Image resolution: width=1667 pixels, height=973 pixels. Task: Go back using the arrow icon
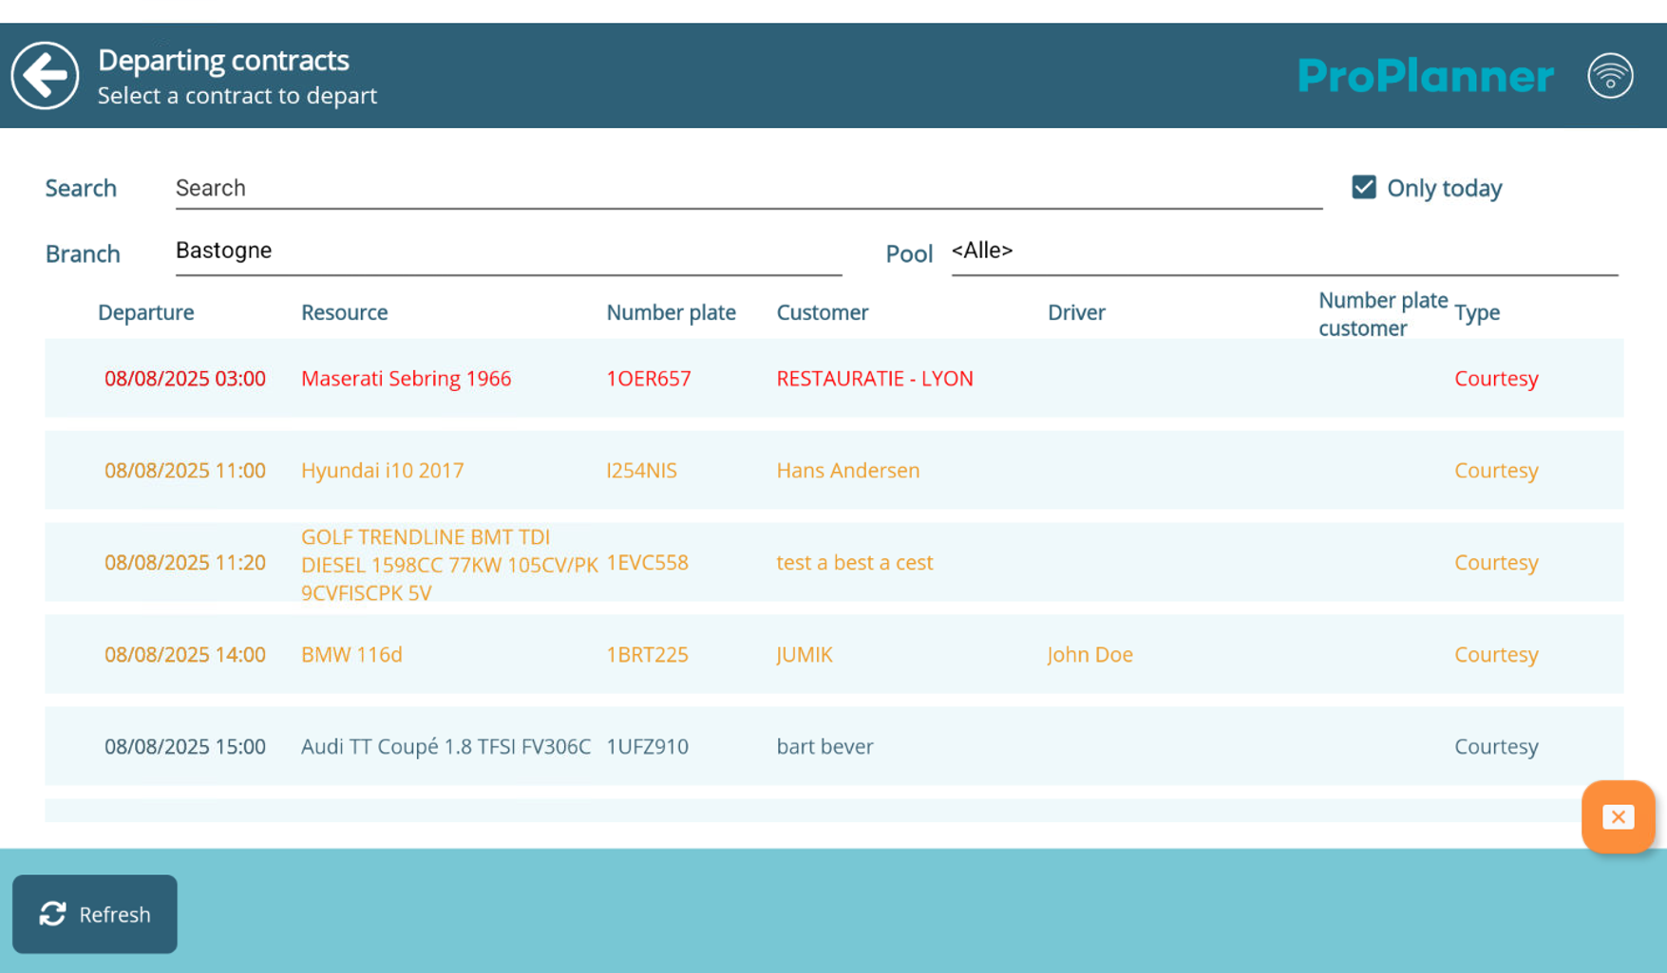[45, 75]
